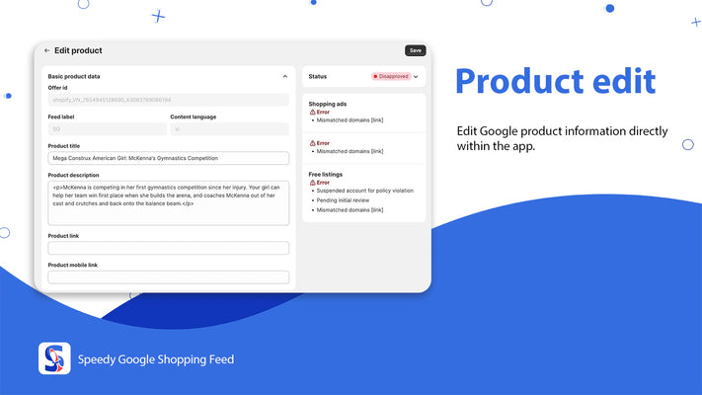Focus the Product mobile link field
This screenshot has width=702, height=395.
tap(168, 277)
